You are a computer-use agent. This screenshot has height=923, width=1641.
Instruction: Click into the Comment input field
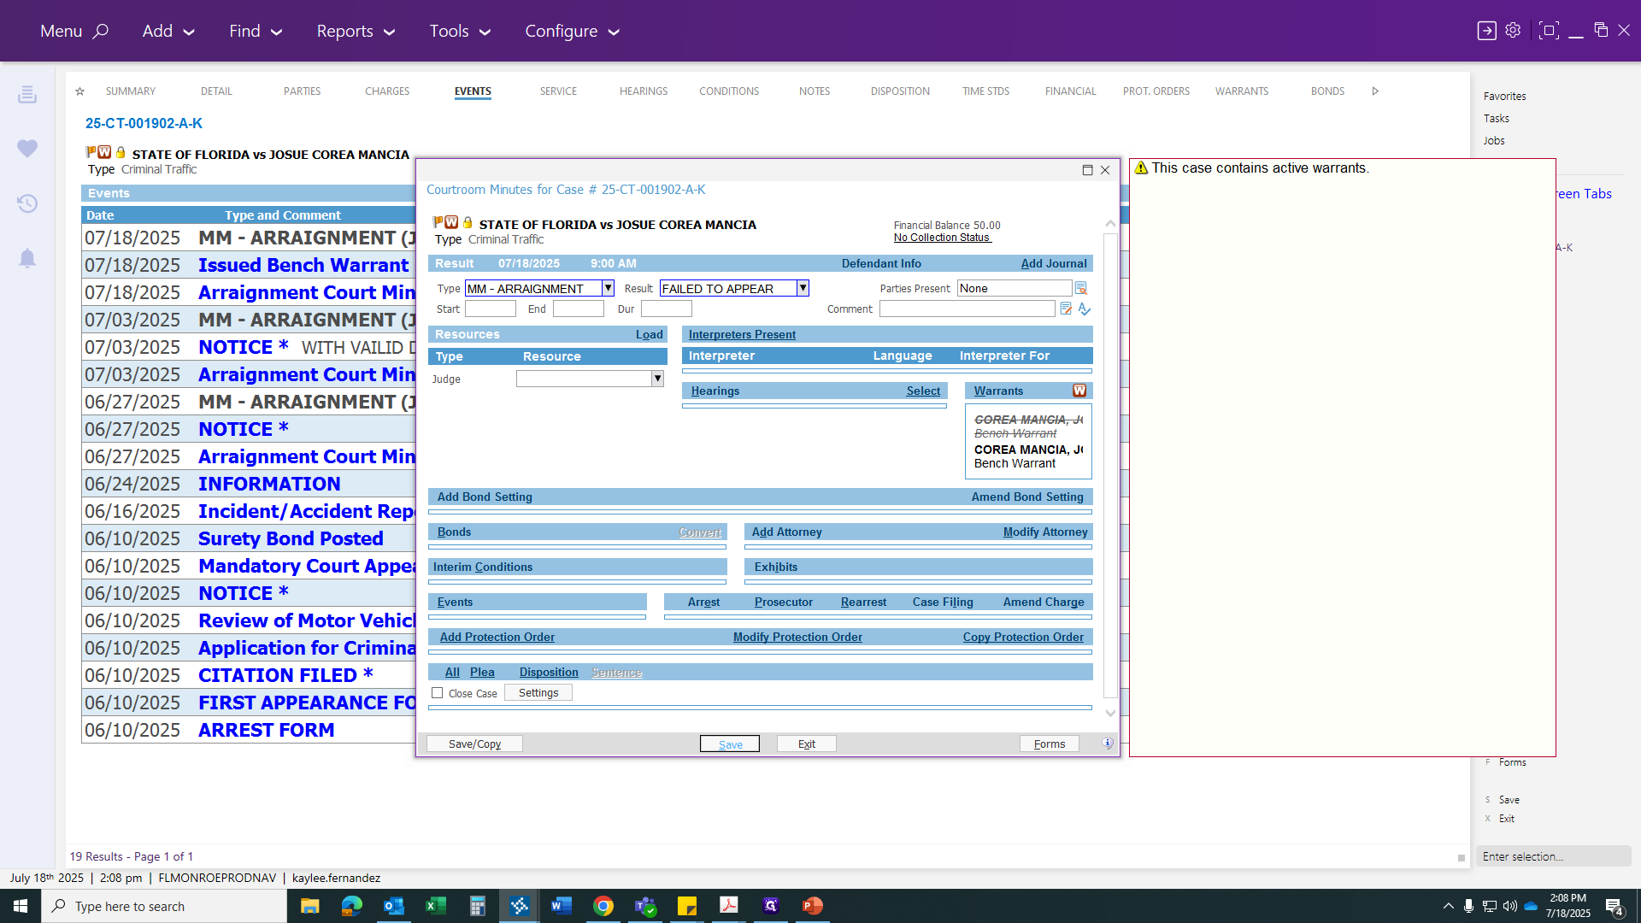coord(968,309)
